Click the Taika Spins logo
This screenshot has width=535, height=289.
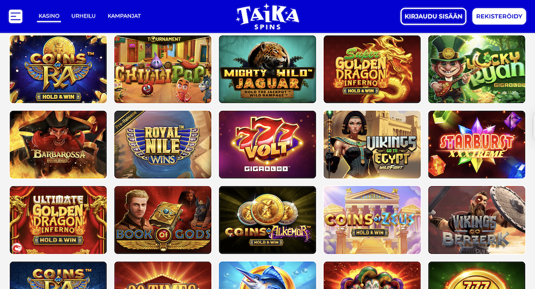[x=267, y=17]
